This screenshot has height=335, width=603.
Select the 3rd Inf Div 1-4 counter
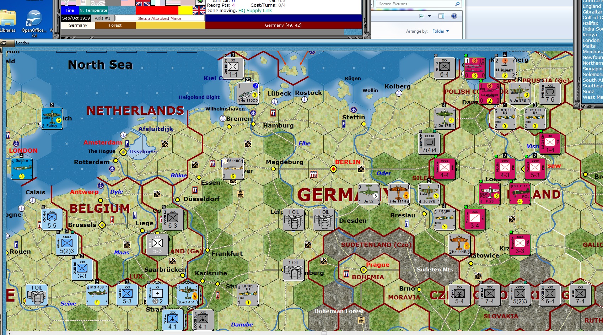tap(233, 67)
